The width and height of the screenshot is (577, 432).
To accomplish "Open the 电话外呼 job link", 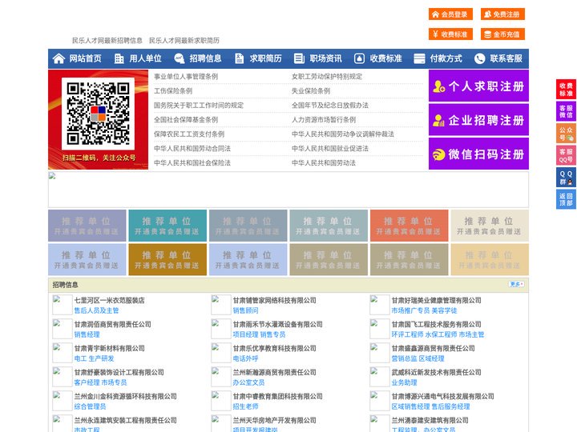I will [245, 358].
